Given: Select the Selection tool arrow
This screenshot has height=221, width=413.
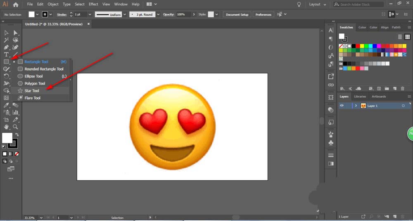Looking at the screenshot, I should pyautogui.click(x=6, y=33).
